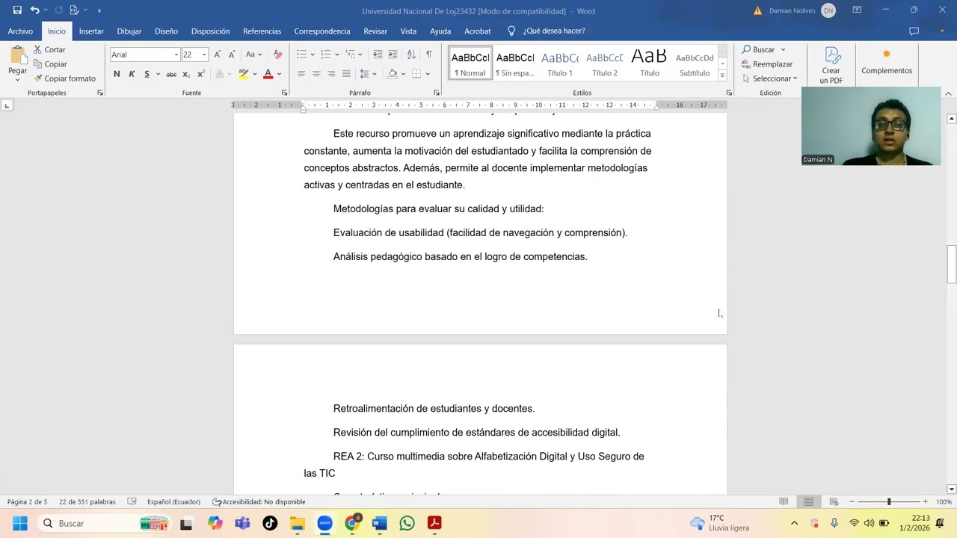Switch to the Referencias tab
Viewport: 957px width, 538px height.
[262, 31]
